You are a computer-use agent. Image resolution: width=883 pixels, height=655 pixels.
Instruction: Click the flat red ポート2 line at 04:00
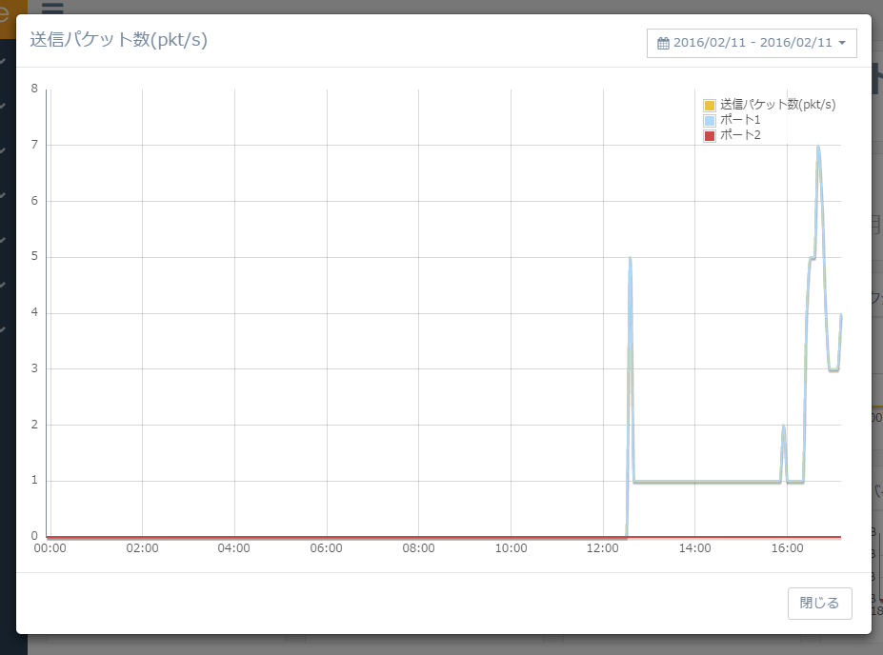[x=234, y=537]
